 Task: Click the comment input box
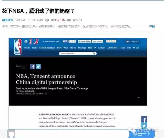(x=72, y=134)
